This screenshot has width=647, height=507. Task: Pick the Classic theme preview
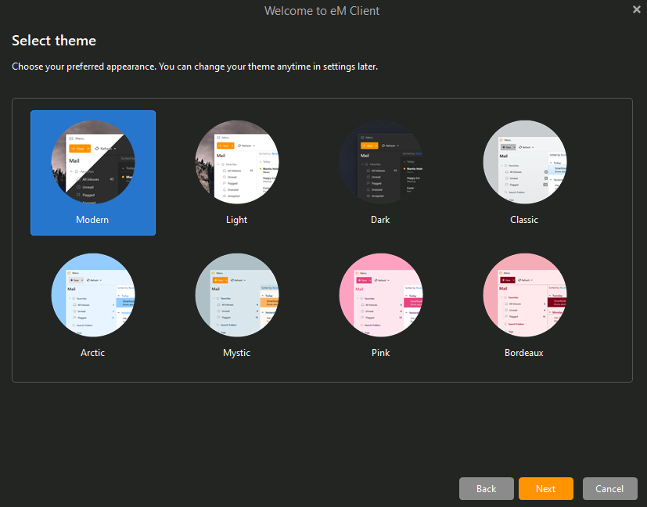pyautogui.click(x=523, y=162)
